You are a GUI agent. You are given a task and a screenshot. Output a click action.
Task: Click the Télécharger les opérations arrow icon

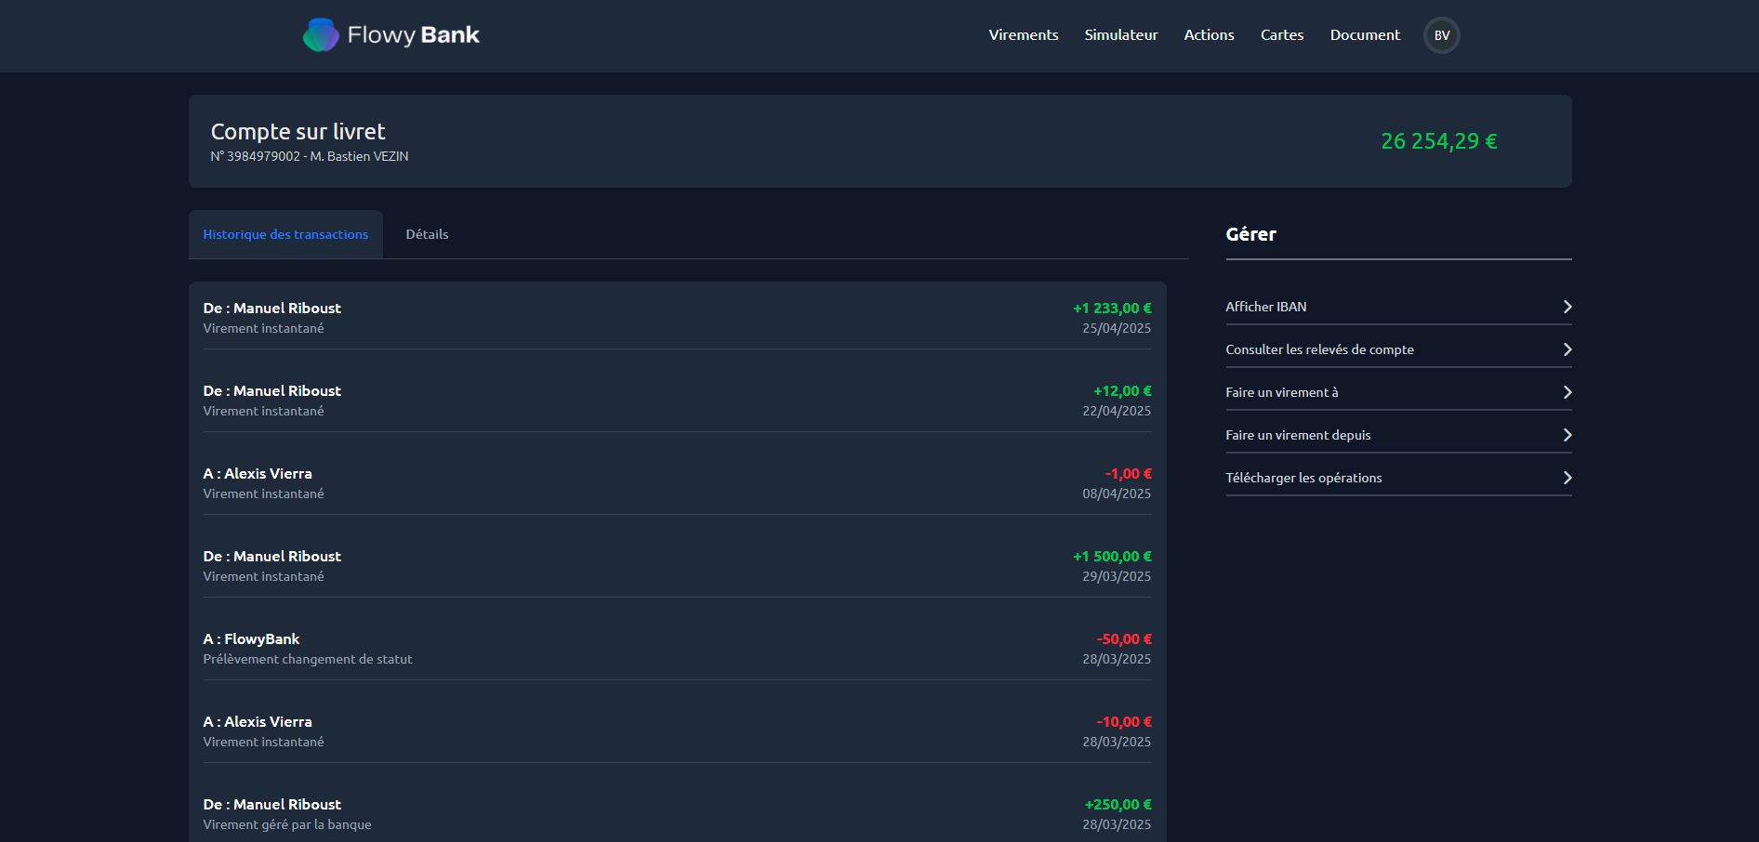pyautogui.click(x=1567, y=478)
